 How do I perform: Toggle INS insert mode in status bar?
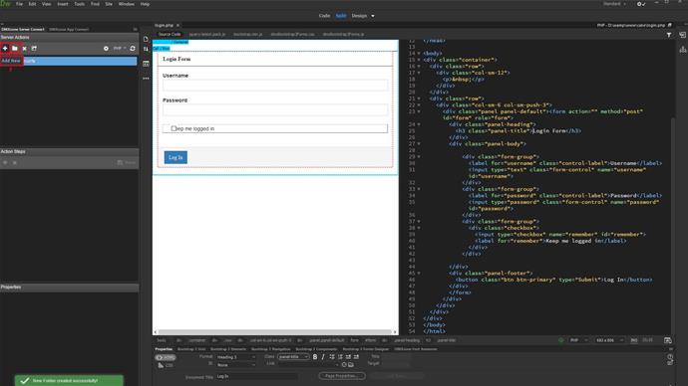tap(634, 340)
